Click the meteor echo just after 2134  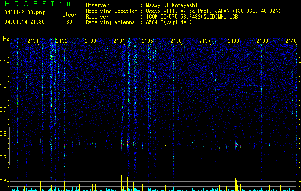tap(127, 143)
